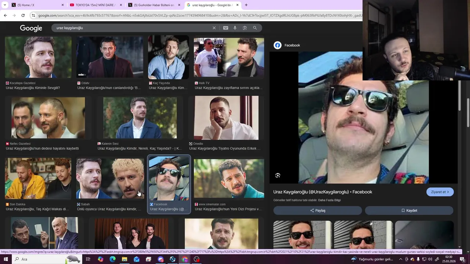Image resolution: width=470 pixels, height=264 pixels.
Task: Switch to active Chrome taskbar window
Action: click(x=185, y=259)
